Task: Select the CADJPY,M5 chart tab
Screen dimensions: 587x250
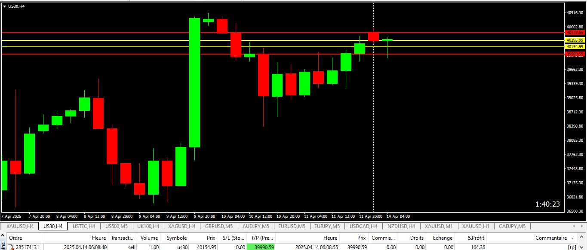Action: pyautogui.click(x=512, y=226)
